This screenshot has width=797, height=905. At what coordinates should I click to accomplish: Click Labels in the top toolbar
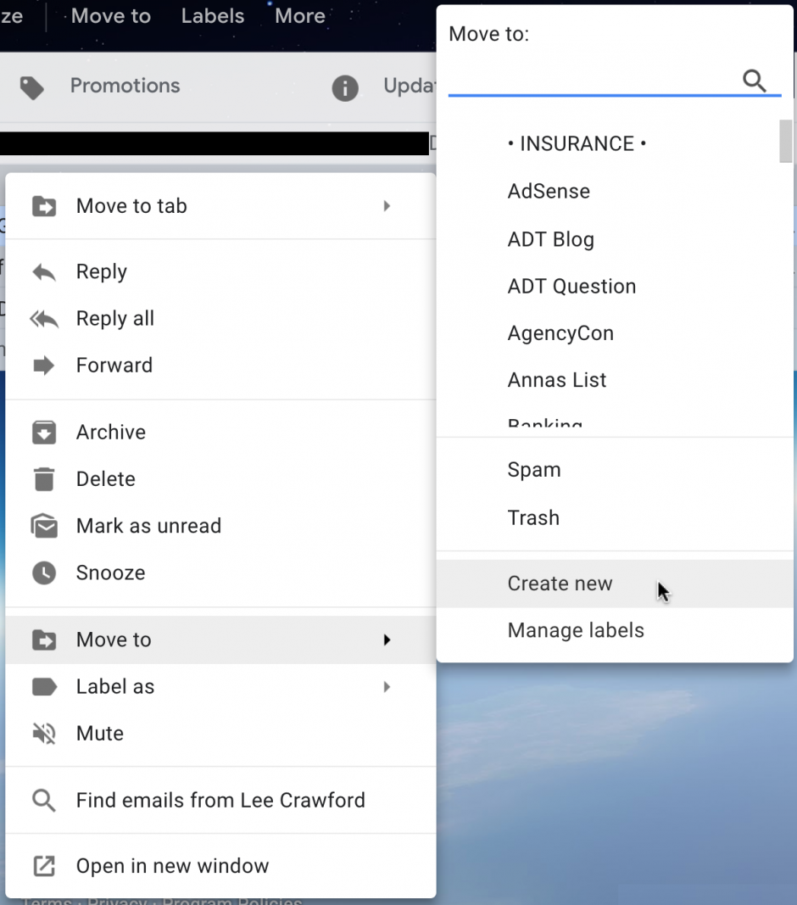tap(212, 15)
